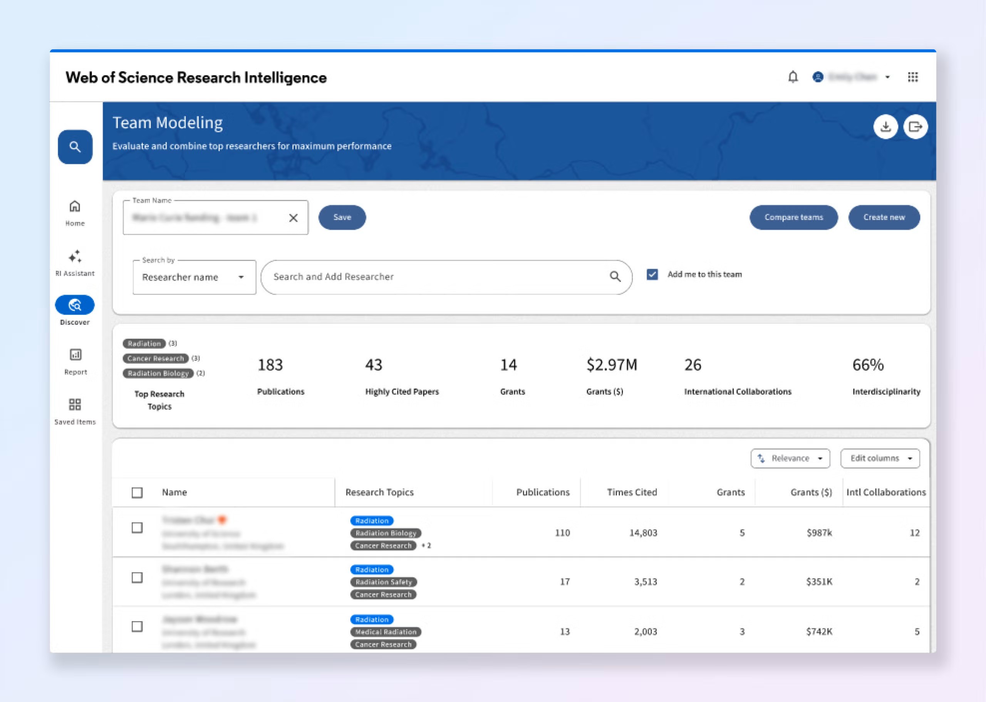The image size is (986, 702).
Task: Click the 2,003 Times Cited cell
Action: pyautogui.click(x=646, y=632)
